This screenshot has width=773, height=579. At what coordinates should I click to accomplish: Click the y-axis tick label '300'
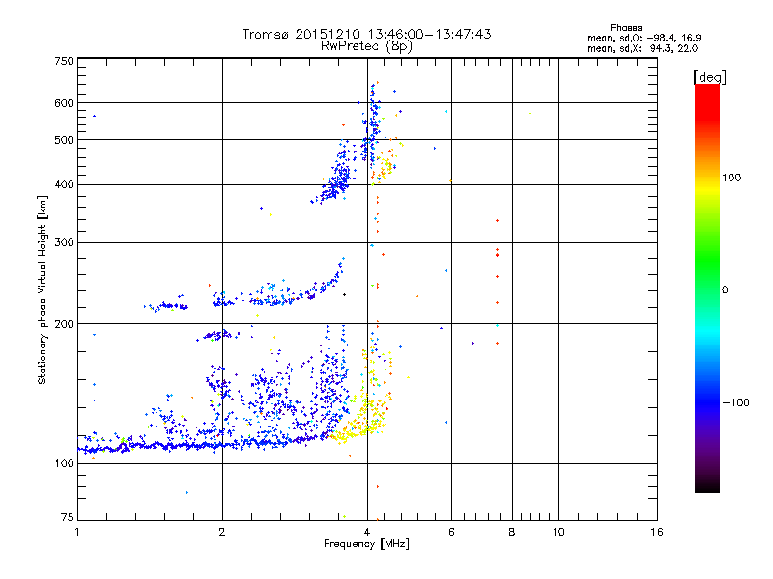[x=64, y=243]
